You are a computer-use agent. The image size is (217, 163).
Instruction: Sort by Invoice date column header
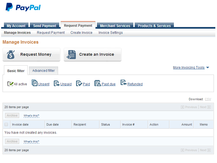pos(20,124)
